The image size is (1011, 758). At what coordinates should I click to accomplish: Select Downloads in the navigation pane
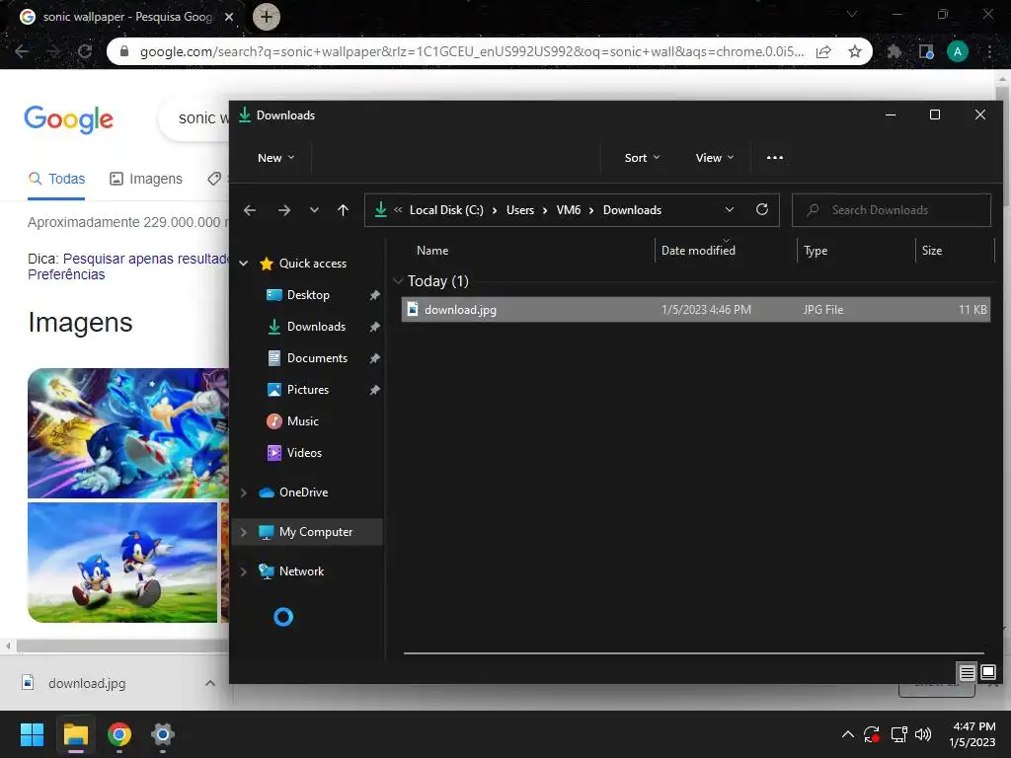[x=316, y=327]
